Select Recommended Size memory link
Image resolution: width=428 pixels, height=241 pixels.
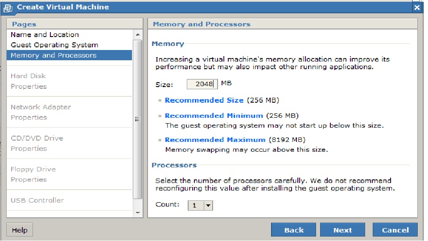pyautogui.click(x=204, y=100)
